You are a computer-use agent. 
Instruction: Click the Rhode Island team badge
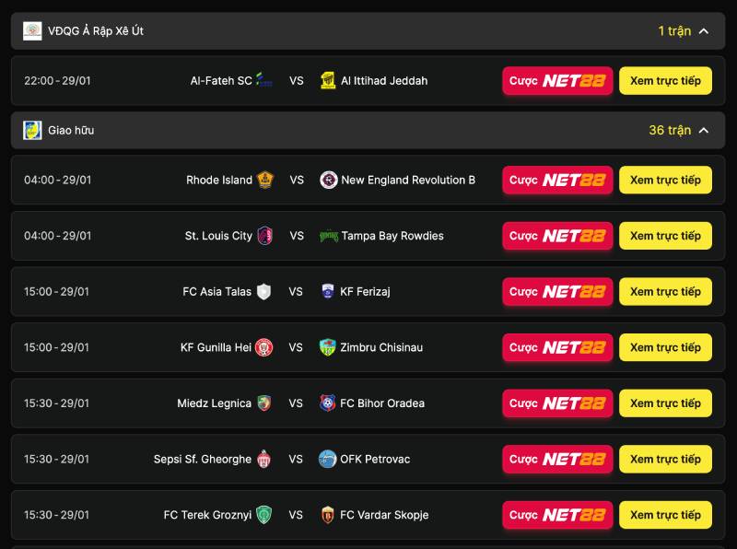point(265,180)
